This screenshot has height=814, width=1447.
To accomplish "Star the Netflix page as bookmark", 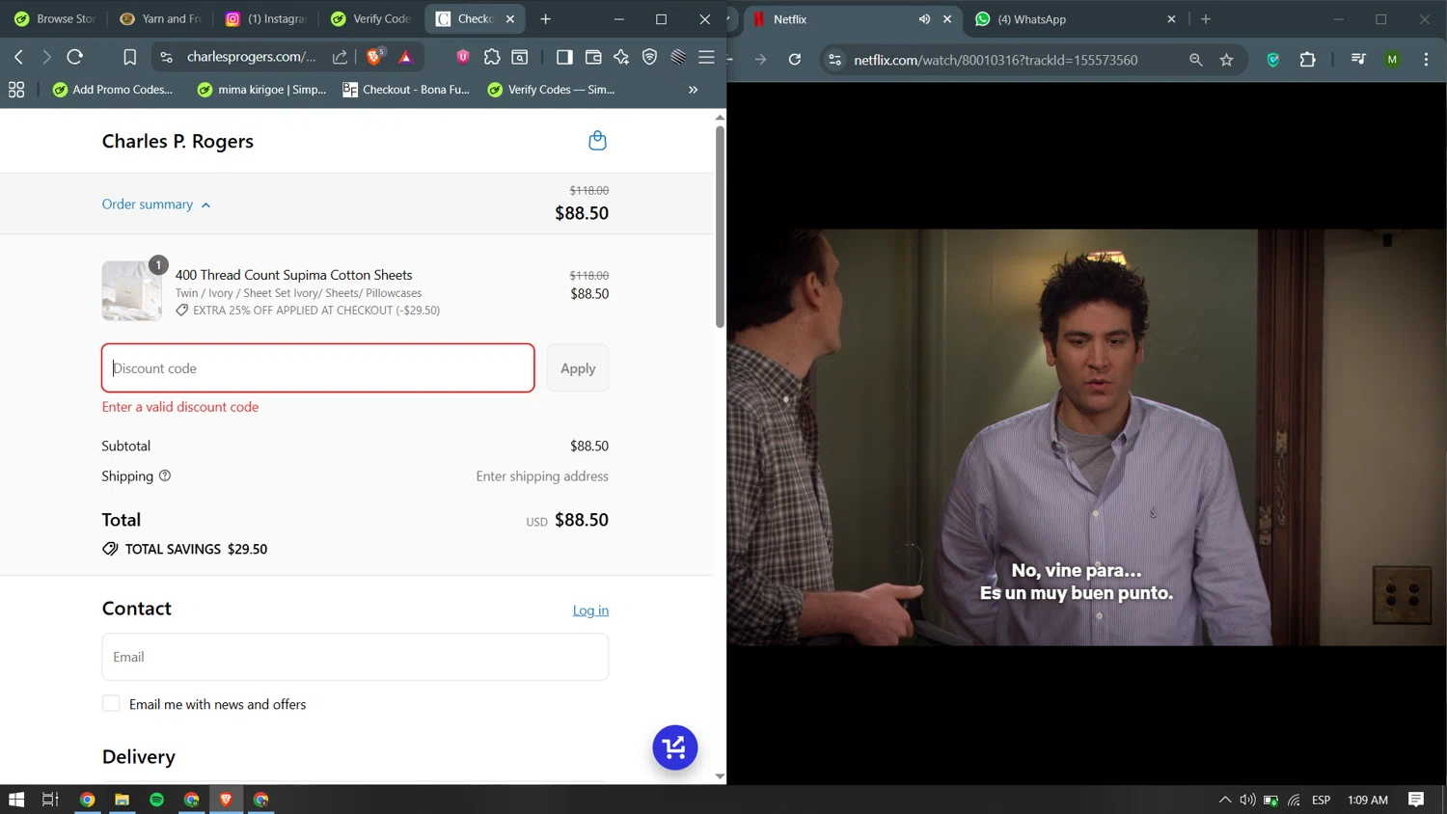I will tap(1227, 60).
